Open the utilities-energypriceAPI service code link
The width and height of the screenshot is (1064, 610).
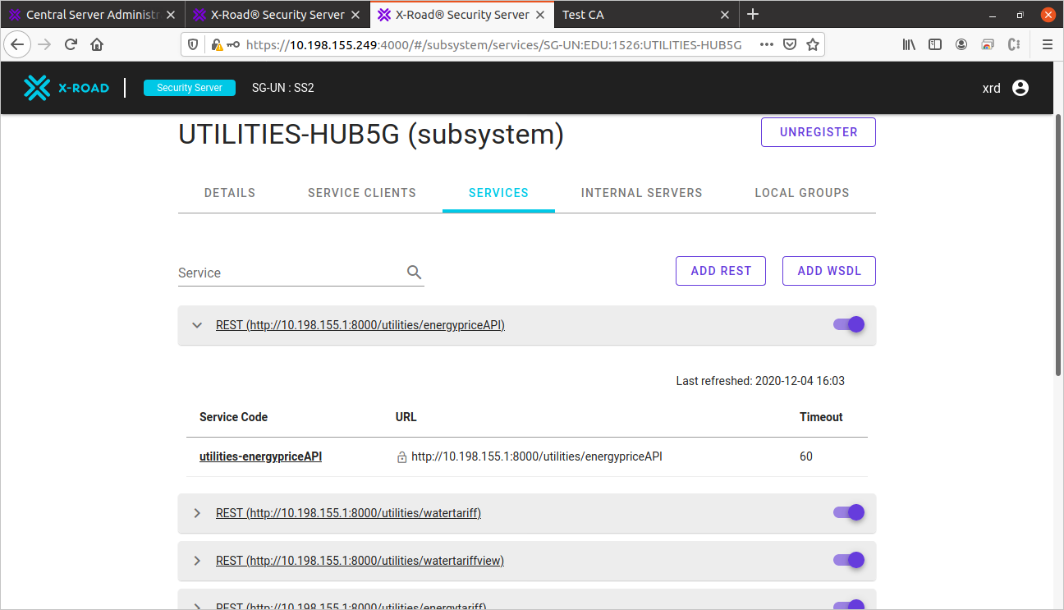click(260, 456)
